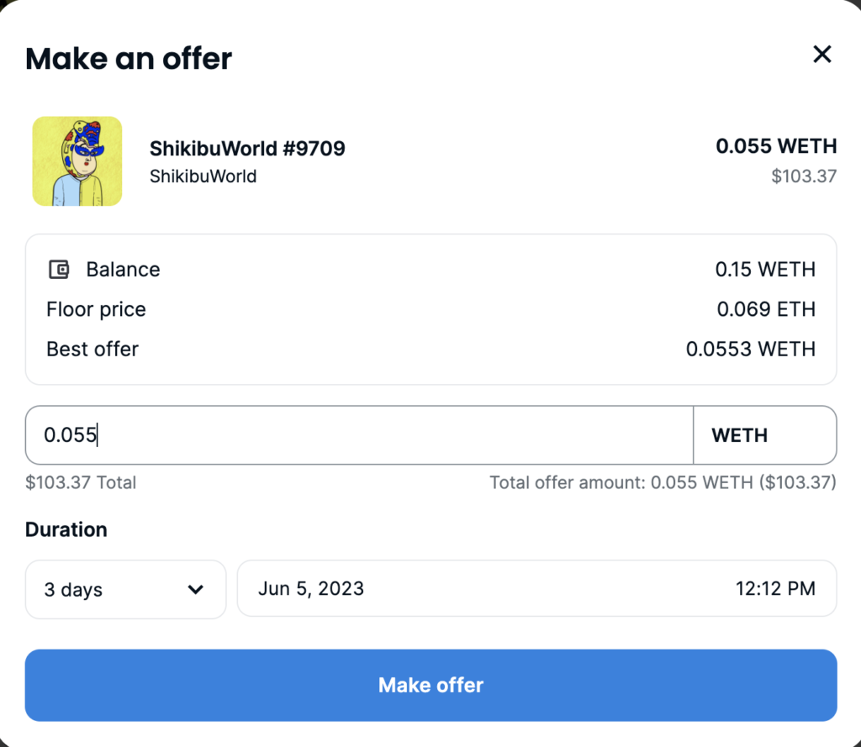Click the chevron arrow in the duration selector
861x747 pixels.
(x=196, y=589)
